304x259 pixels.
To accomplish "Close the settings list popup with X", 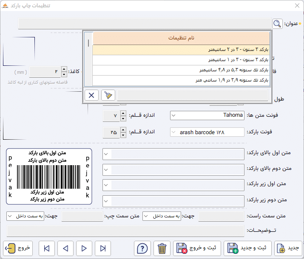I will [91, 95].
